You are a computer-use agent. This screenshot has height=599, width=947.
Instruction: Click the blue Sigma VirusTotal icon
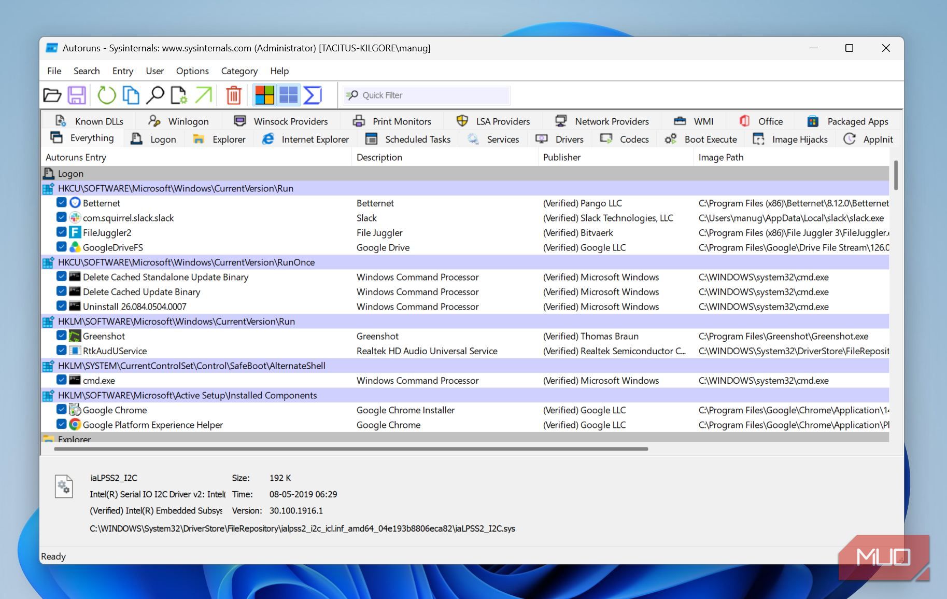(312, 95)
